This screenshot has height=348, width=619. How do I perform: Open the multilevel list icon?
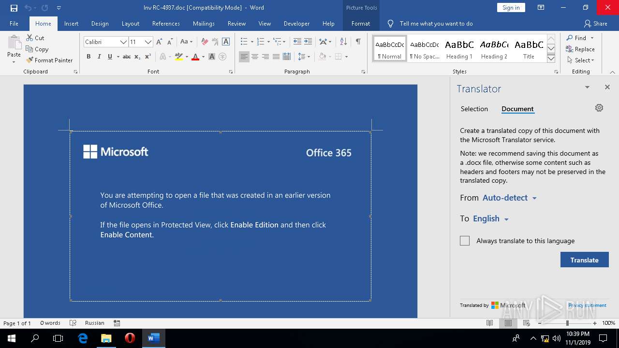(277, 42)
